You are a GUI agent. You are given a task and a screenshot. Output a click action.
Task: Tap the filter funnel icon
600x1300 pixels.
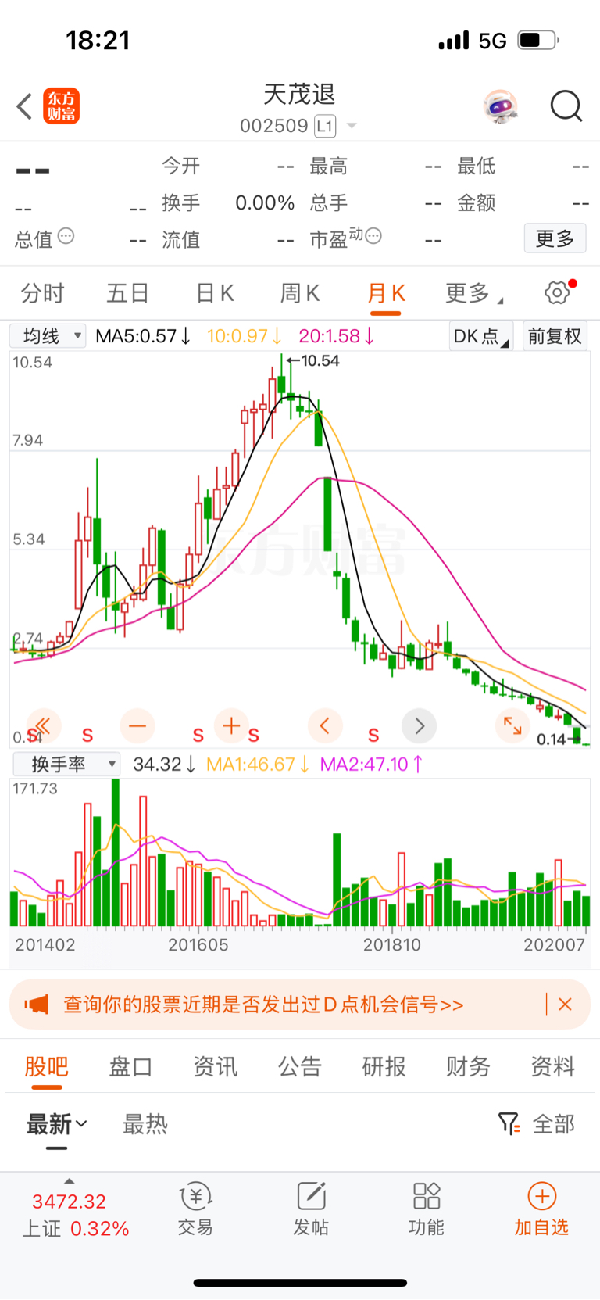click(x=509, y=1124)
